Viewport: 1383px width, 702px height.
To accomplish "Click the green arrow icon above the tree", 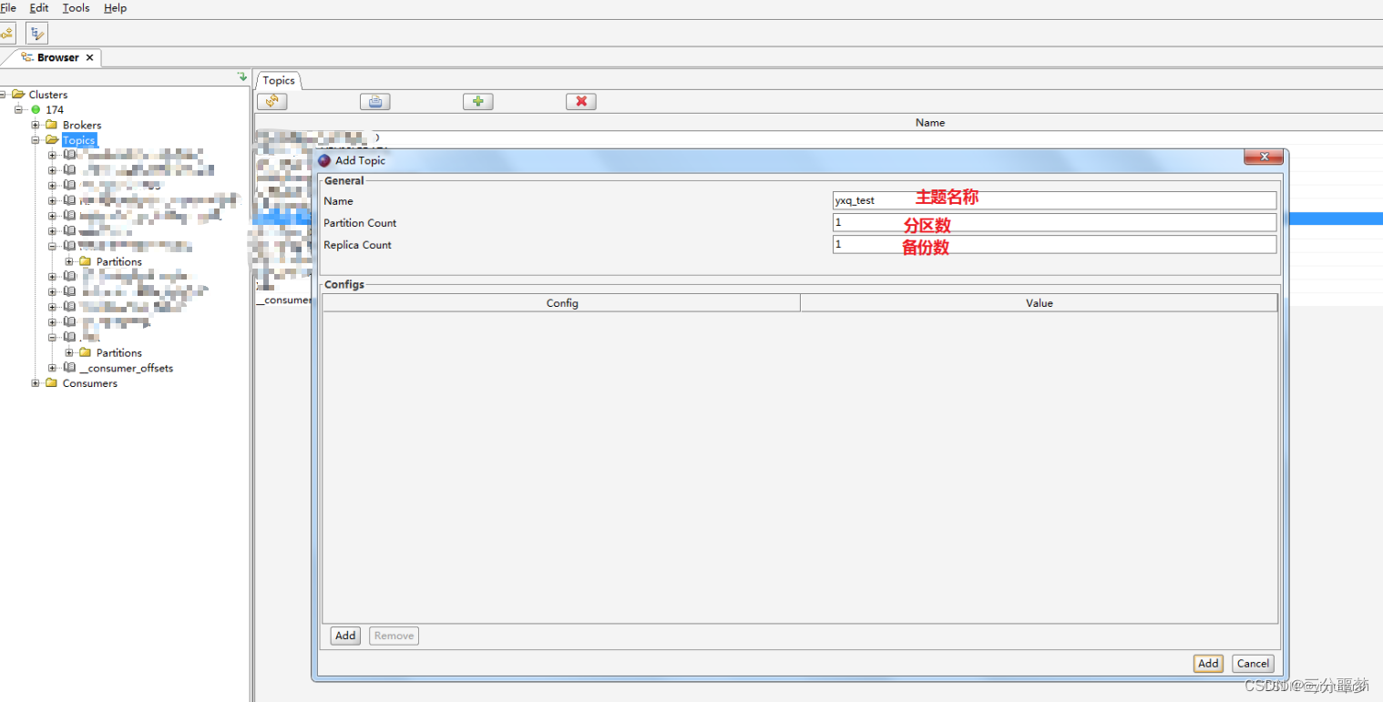I will point(241,77).
